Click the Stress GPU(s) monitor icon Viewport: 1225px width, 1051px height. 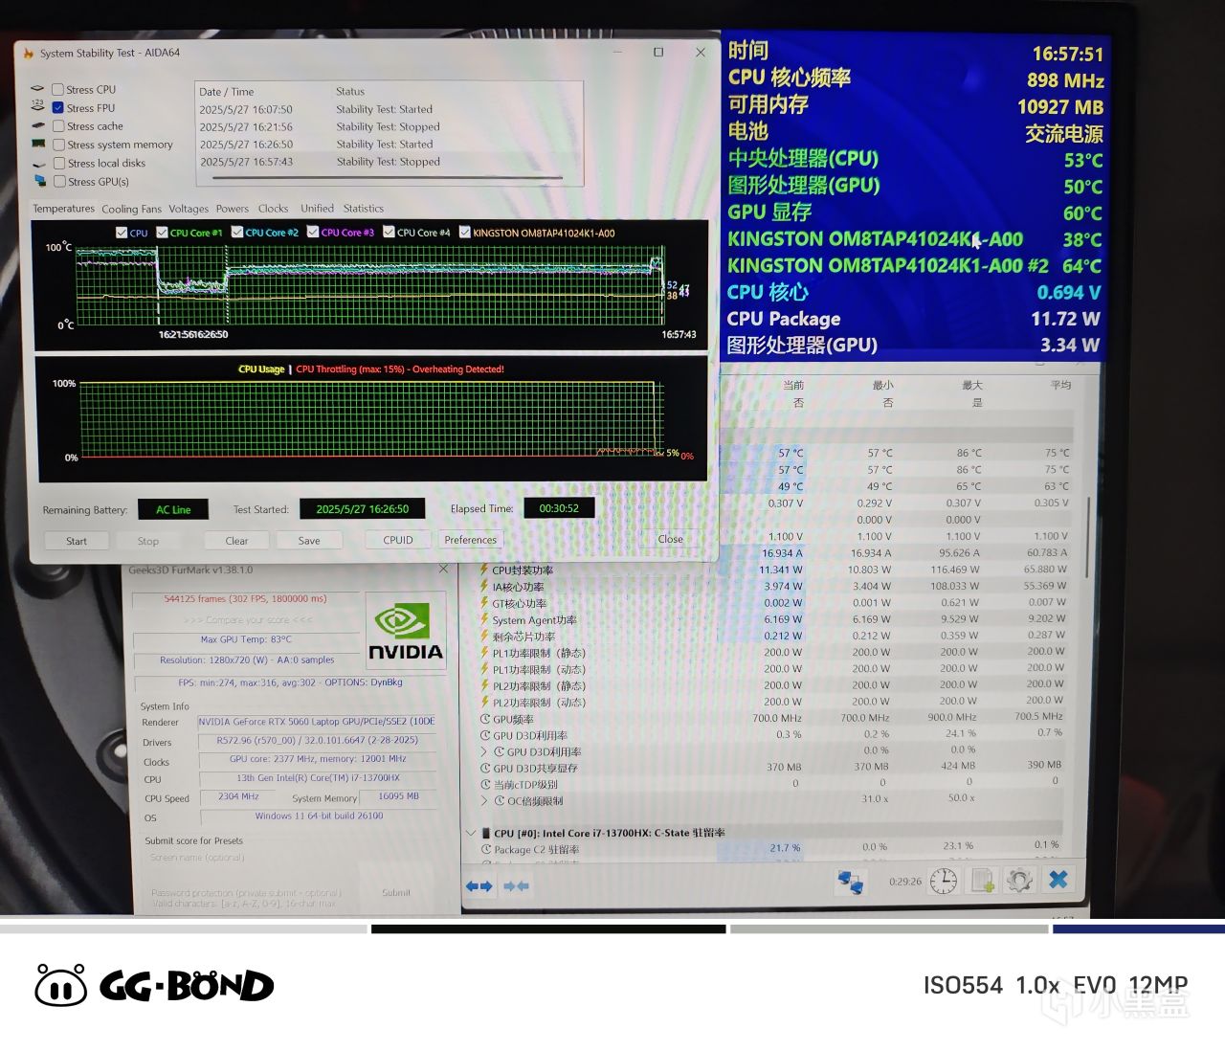[x=38, y=181]
